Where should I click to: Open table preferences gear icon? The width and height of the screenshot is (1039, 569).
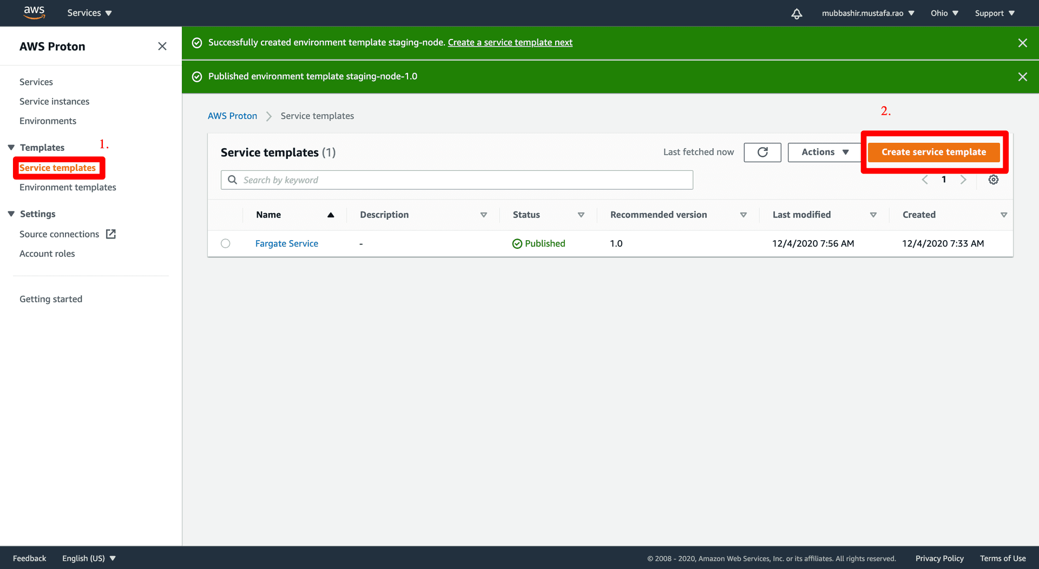994,180
